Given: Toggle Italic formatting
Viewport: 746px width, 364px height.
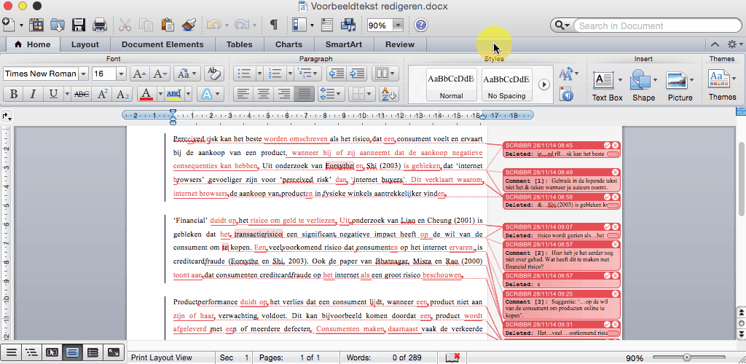Looking at the screenshot, I should [x=33, y=94].
